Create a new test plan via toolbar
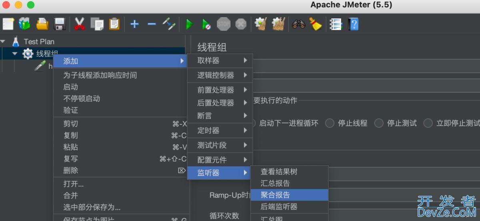Image resolution: width=480 pixels, height=221 pixels. click(x=8, y=24)
